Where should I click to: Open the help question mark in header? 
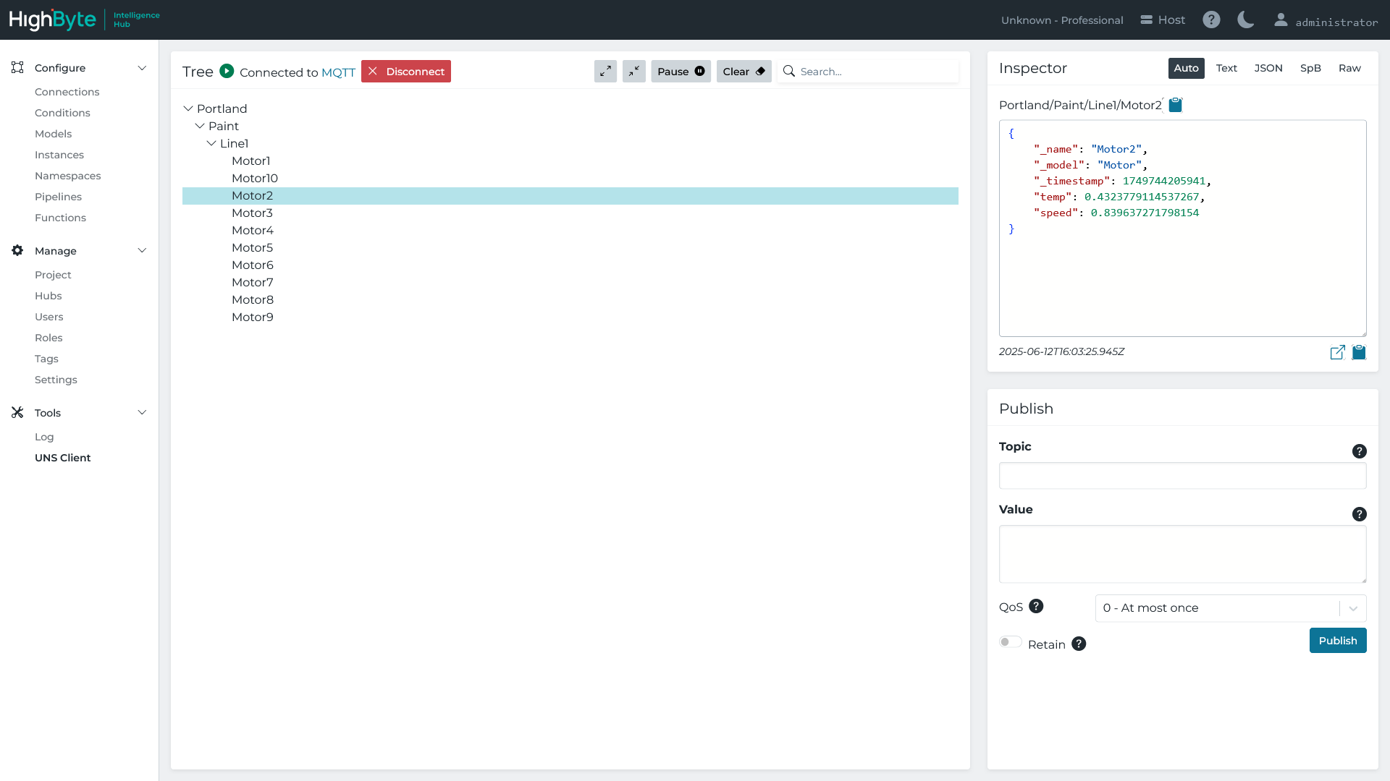tap(1211, 20)
